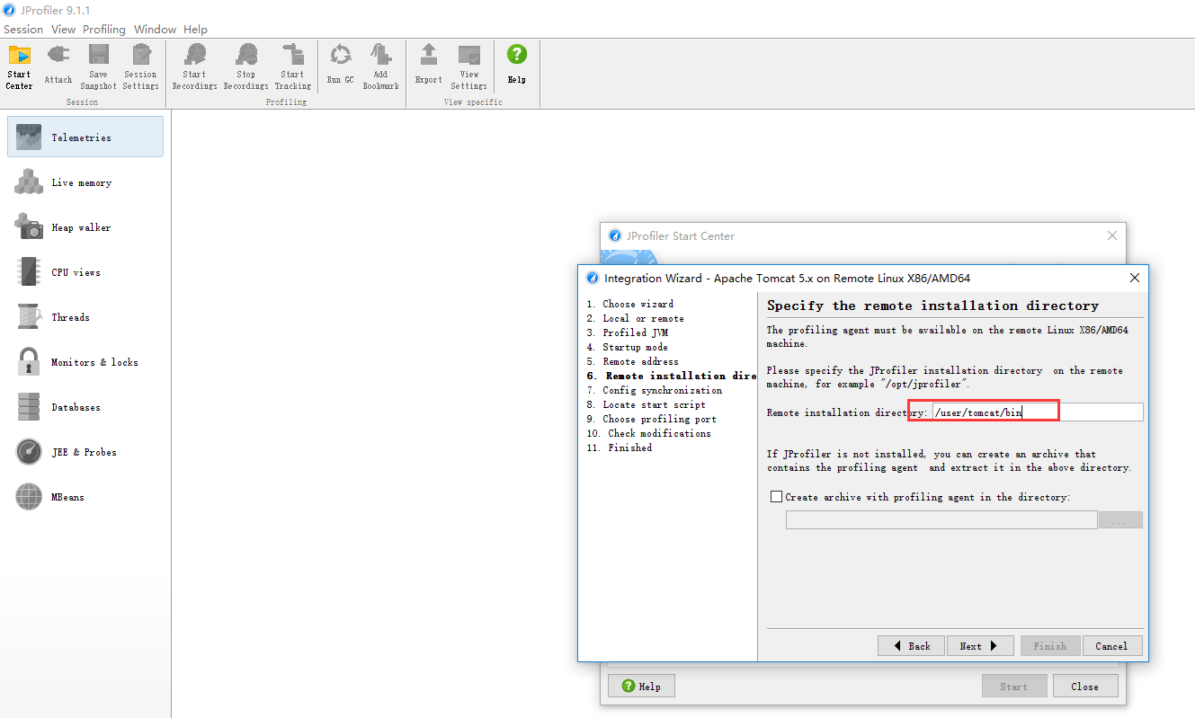Click wizard step '7. Config synchronization'
The width and height of the screenshot is (1195, 718).
click(655, 390)
